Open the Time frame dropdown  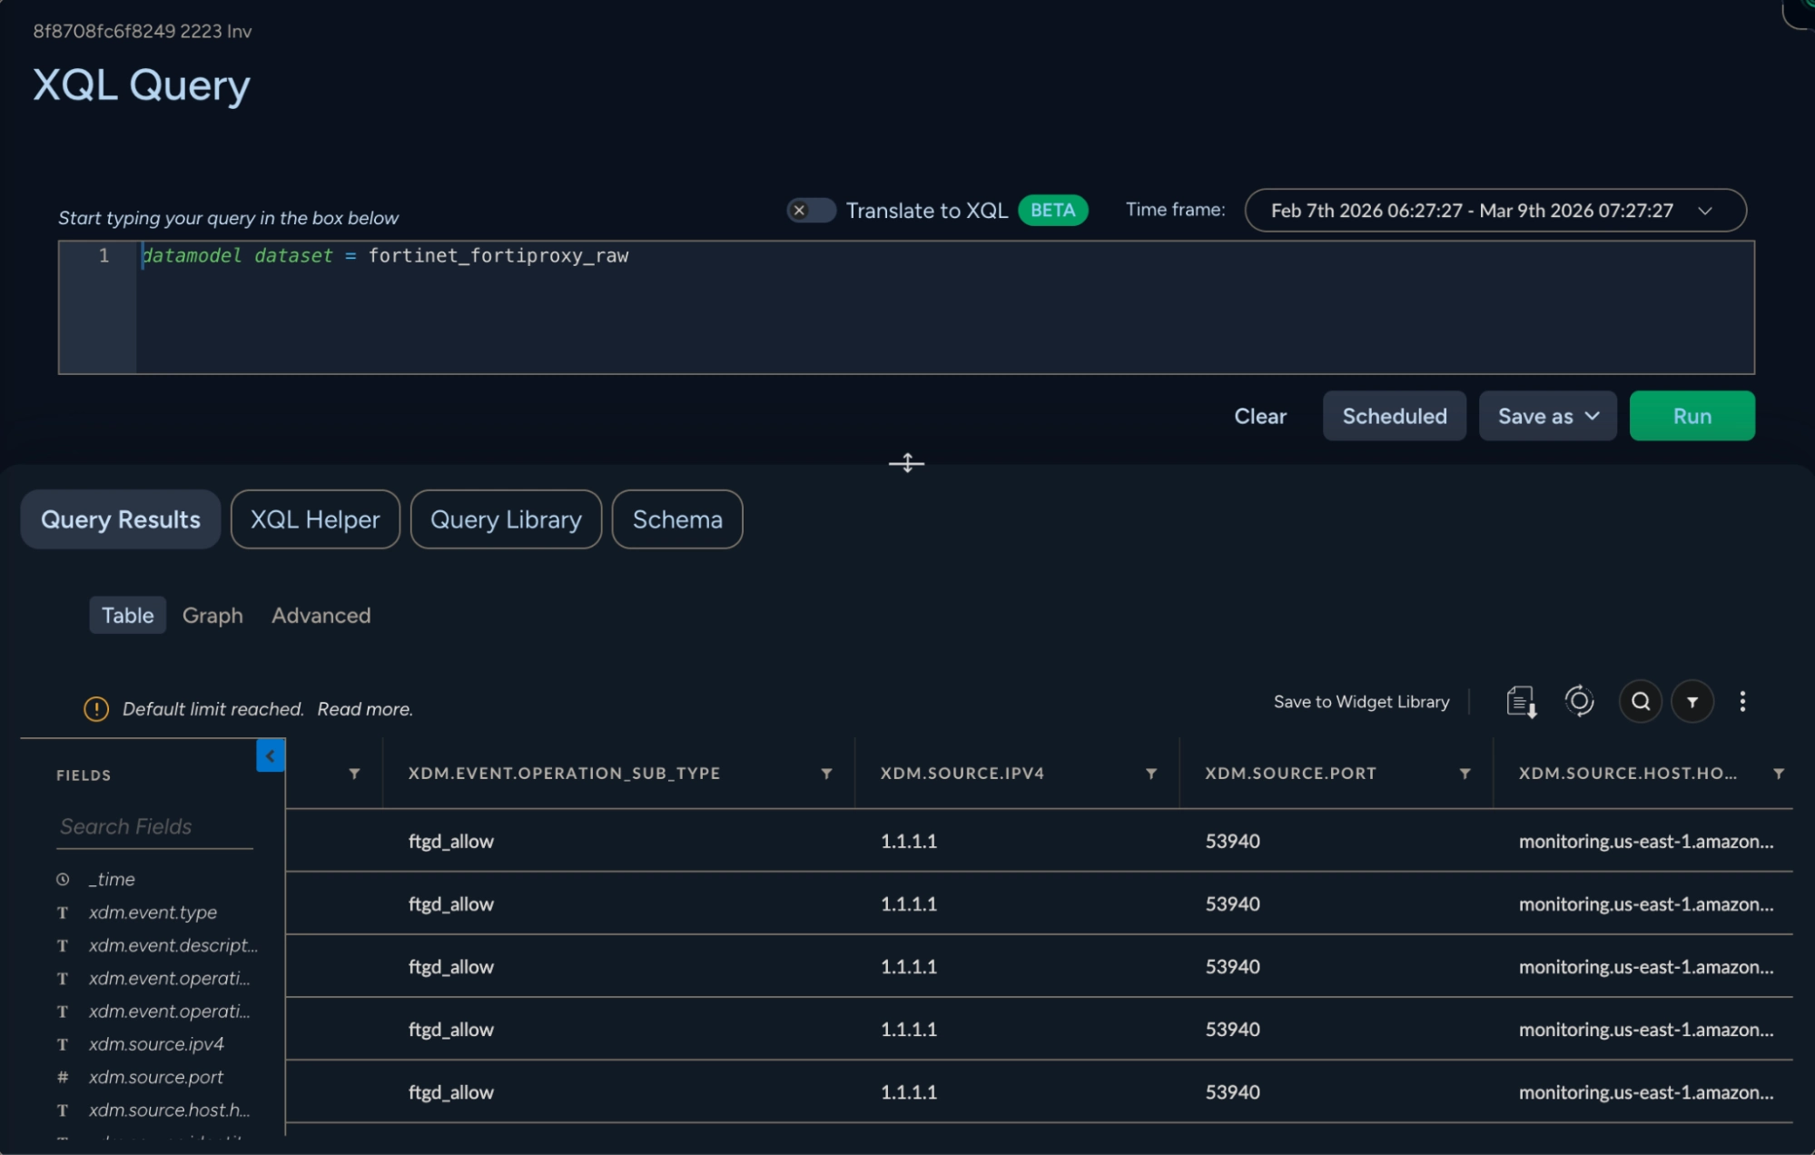[1494, 211]
